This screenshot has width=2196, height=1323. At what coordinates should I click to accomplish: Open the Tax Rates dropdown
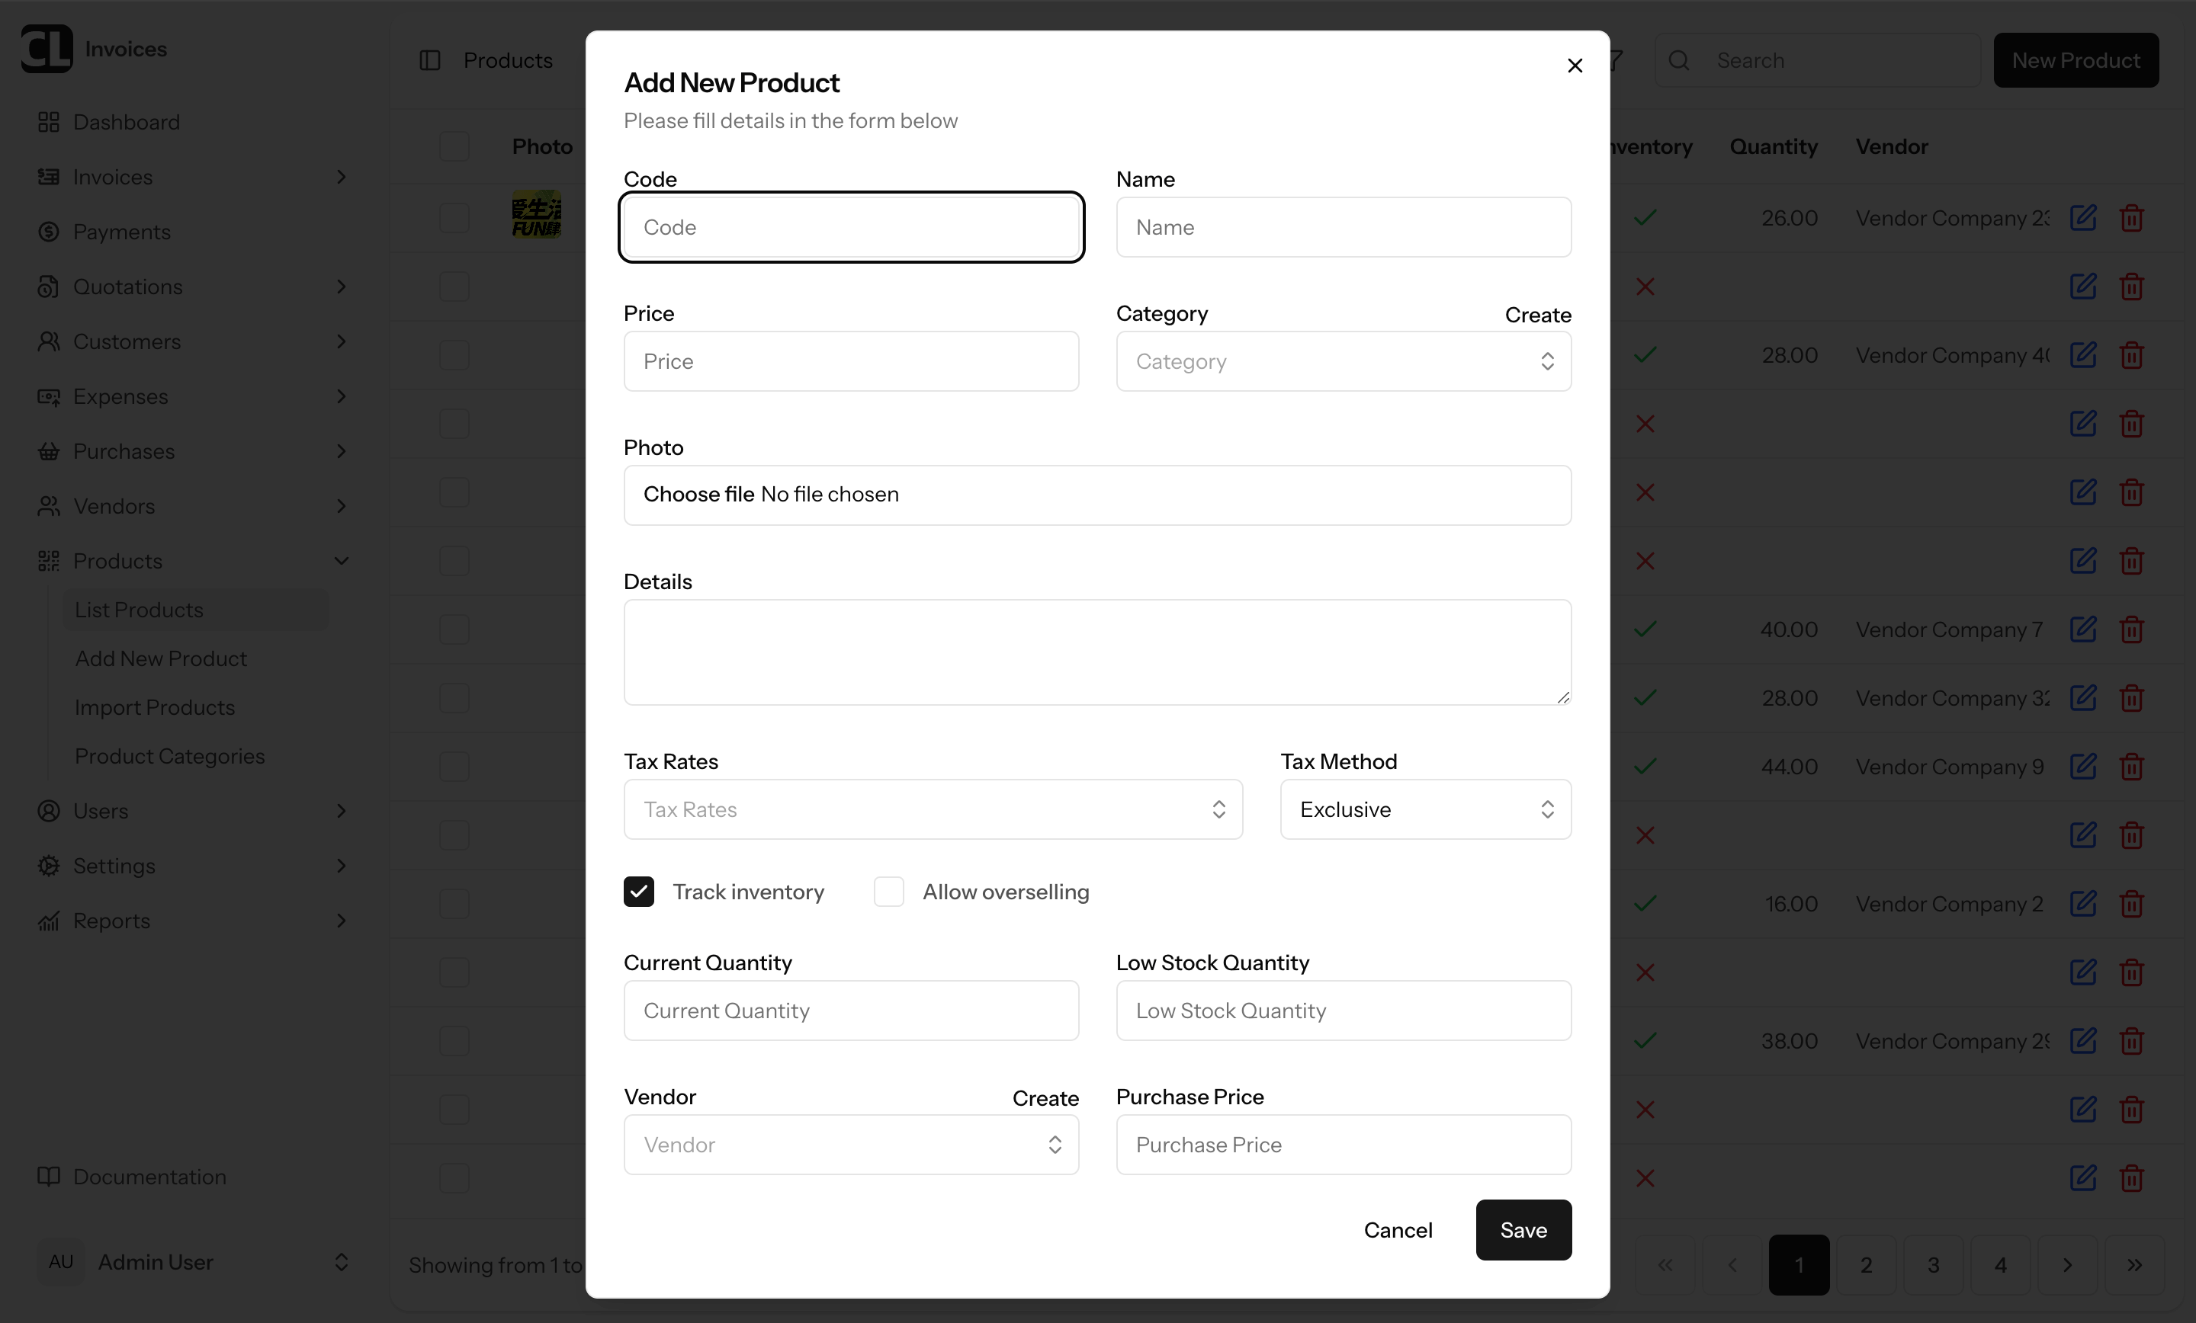(933, 809)
